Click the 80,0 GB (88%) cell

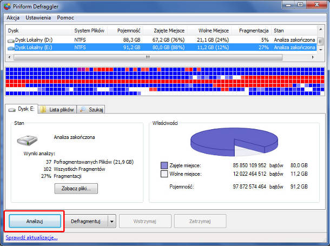click(168, 48)
